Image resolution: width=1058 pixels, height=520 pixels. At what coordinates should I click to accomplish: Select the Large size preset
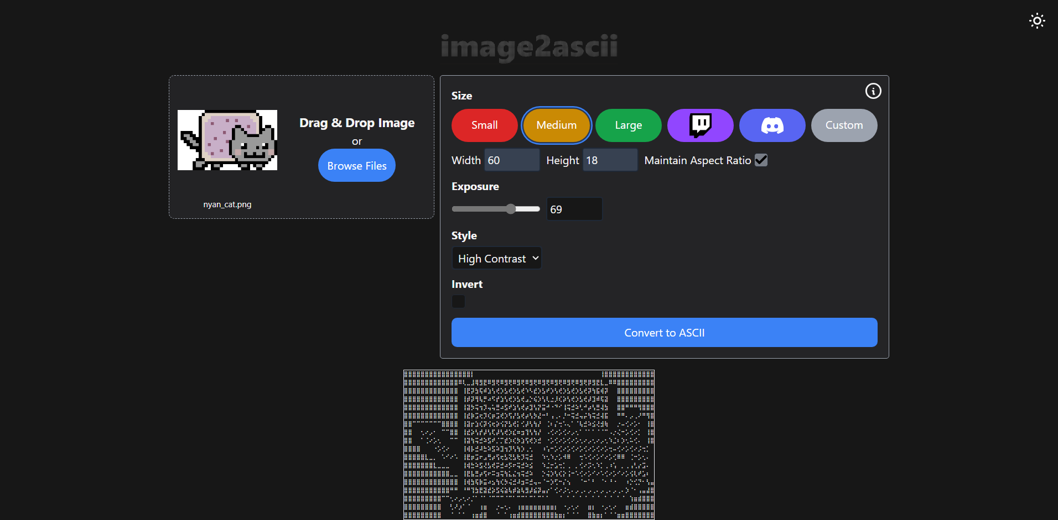click(x=628, y=125)
